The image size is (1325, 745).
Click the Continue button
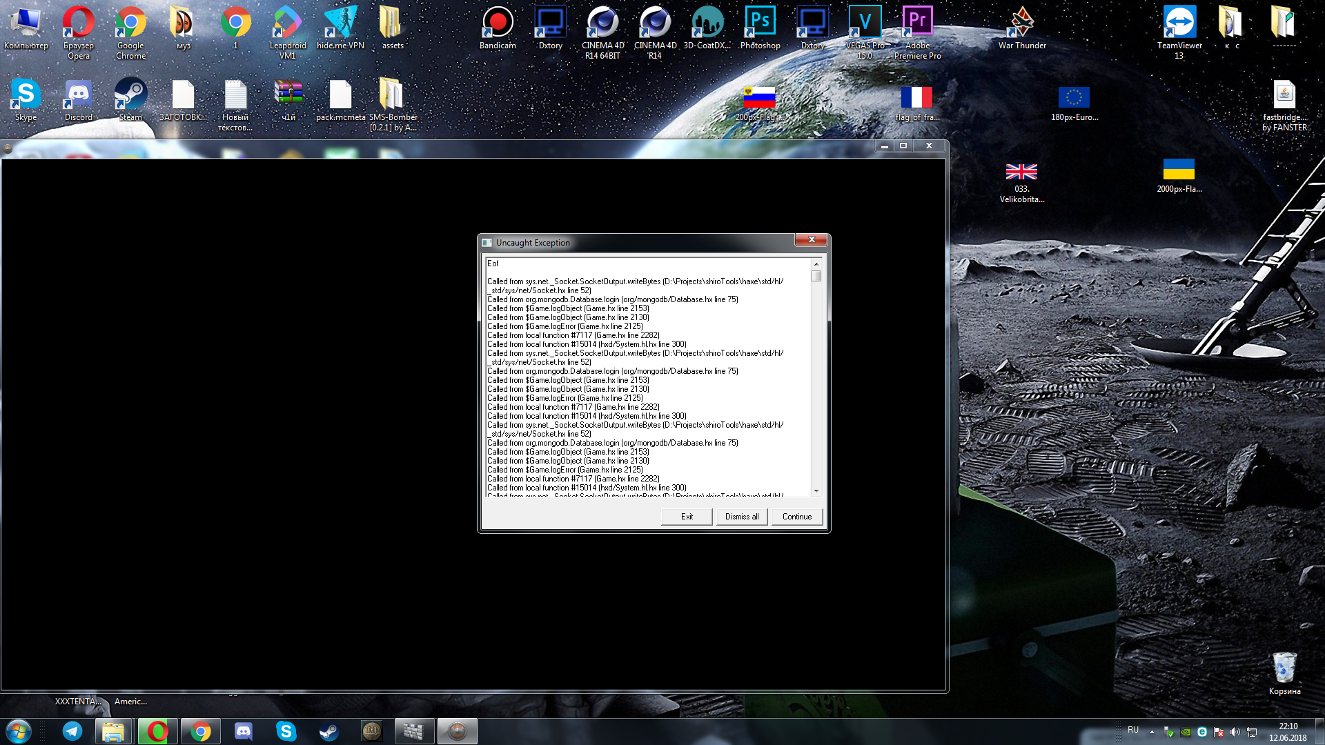tap(797, 517)
